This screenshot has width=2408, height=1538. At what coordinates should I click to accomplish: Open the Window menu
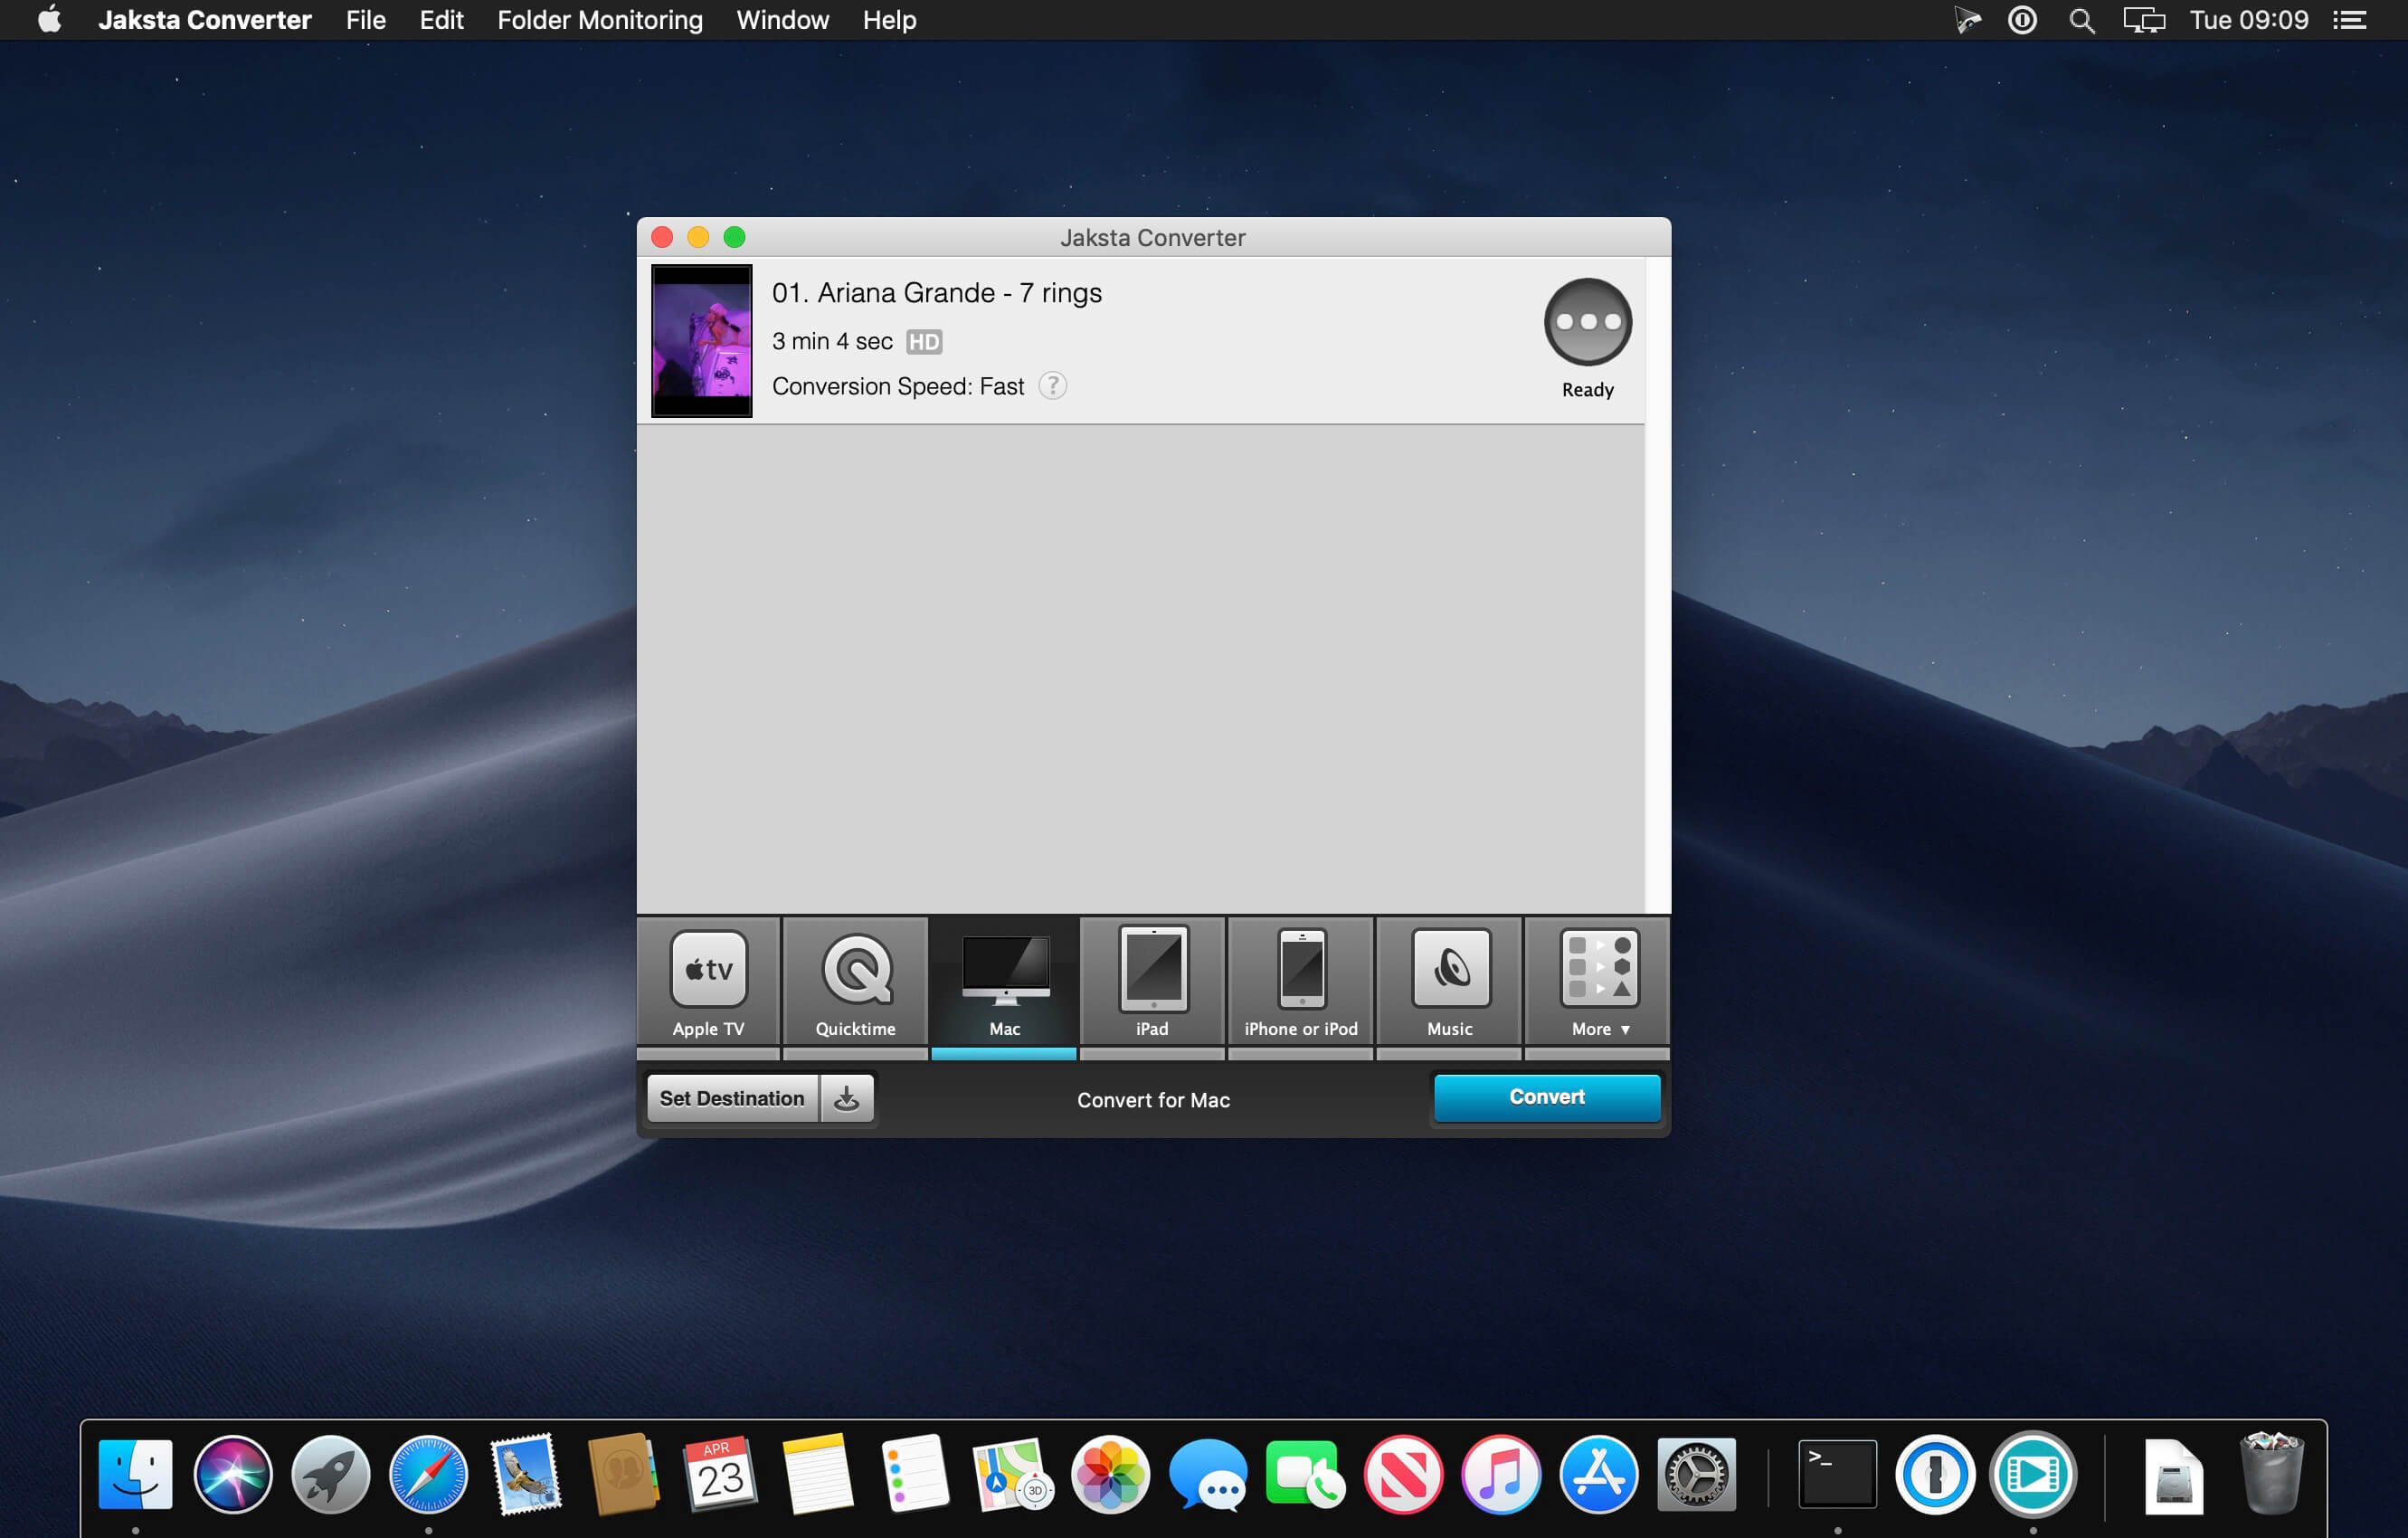pyautogui.click(x=782, y=20)
